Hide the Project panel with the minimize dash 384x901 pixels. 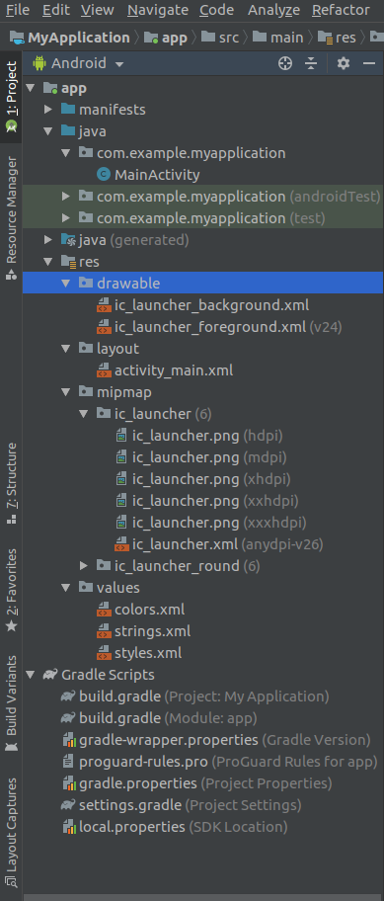[x=369, y=63]
